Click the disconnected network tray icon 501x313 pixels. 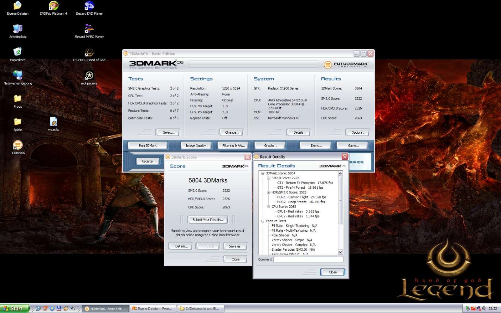[x=479, y=309]
